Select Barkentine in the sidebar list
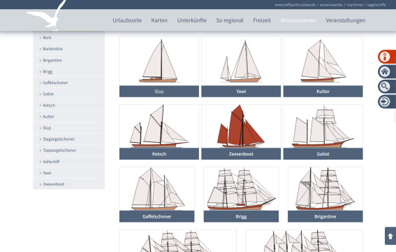 69,48
